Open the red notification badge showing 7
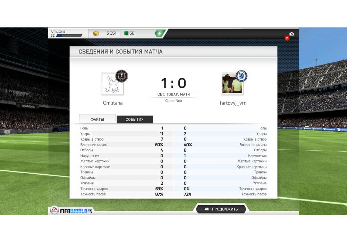 tap(287, 38)
